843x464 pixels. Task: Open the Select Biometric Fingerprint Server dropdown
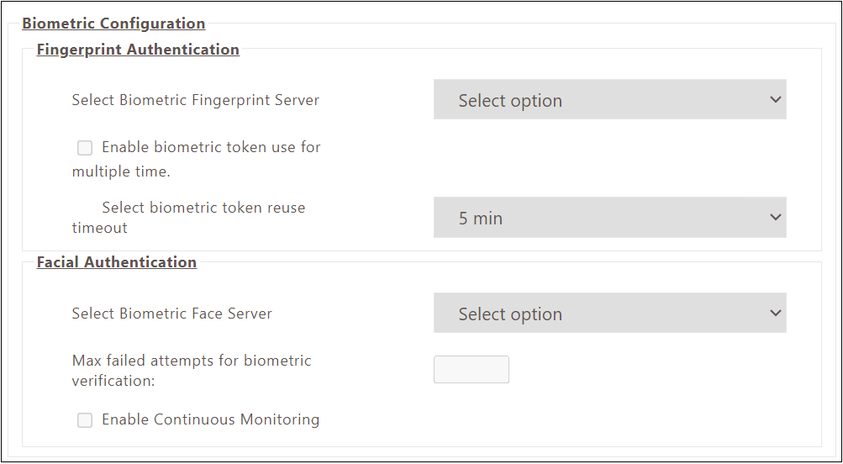[609, 100]
